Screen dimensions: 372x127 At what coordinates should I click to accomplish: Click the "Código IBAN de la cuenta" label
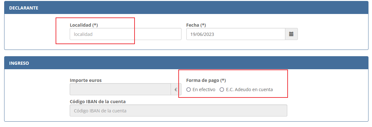pos(97,102)
